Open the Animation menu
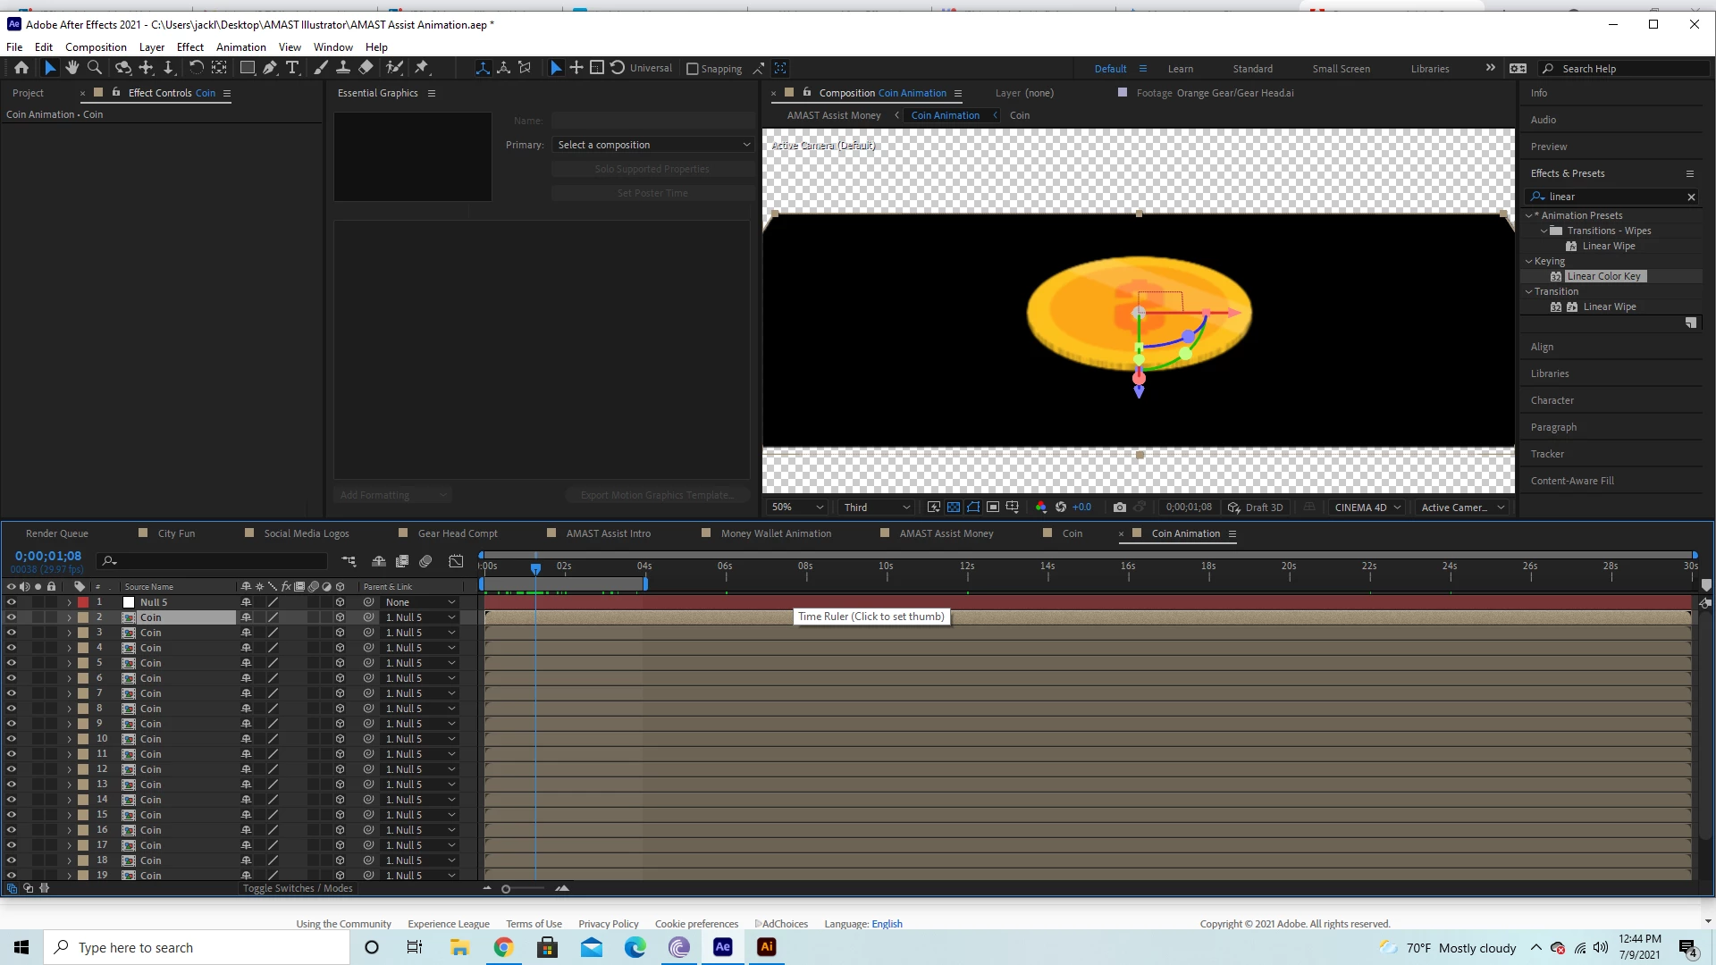Screen dimensions: 1716x965 (240, 46)
